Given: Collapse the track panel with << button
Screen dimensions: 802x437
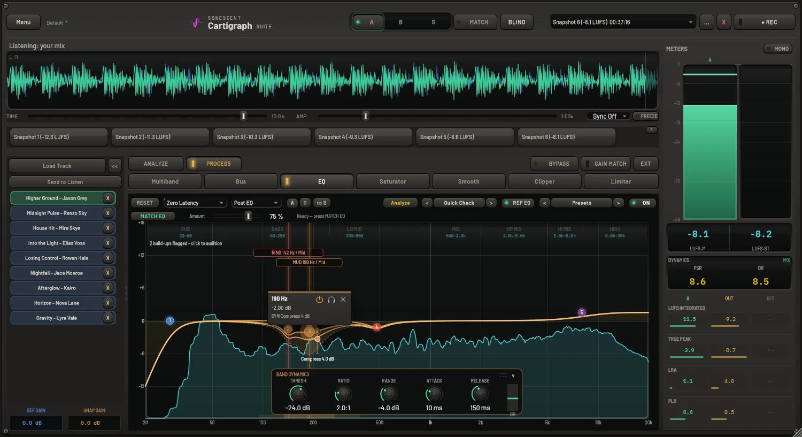Looking at the screenshot, I should [x=115, y=166].
